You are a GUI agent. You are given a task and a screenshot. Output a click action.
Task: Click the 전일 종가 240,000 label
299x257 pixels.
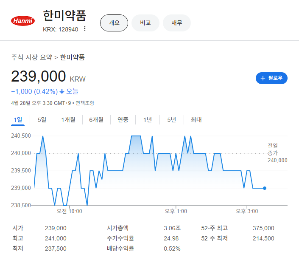coord(277,153)
